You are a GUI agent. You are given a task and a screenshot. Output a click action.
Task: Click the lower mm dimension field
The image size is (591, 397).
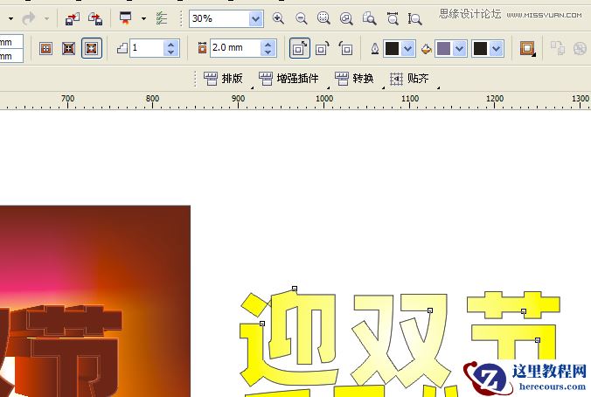point(11,56)
